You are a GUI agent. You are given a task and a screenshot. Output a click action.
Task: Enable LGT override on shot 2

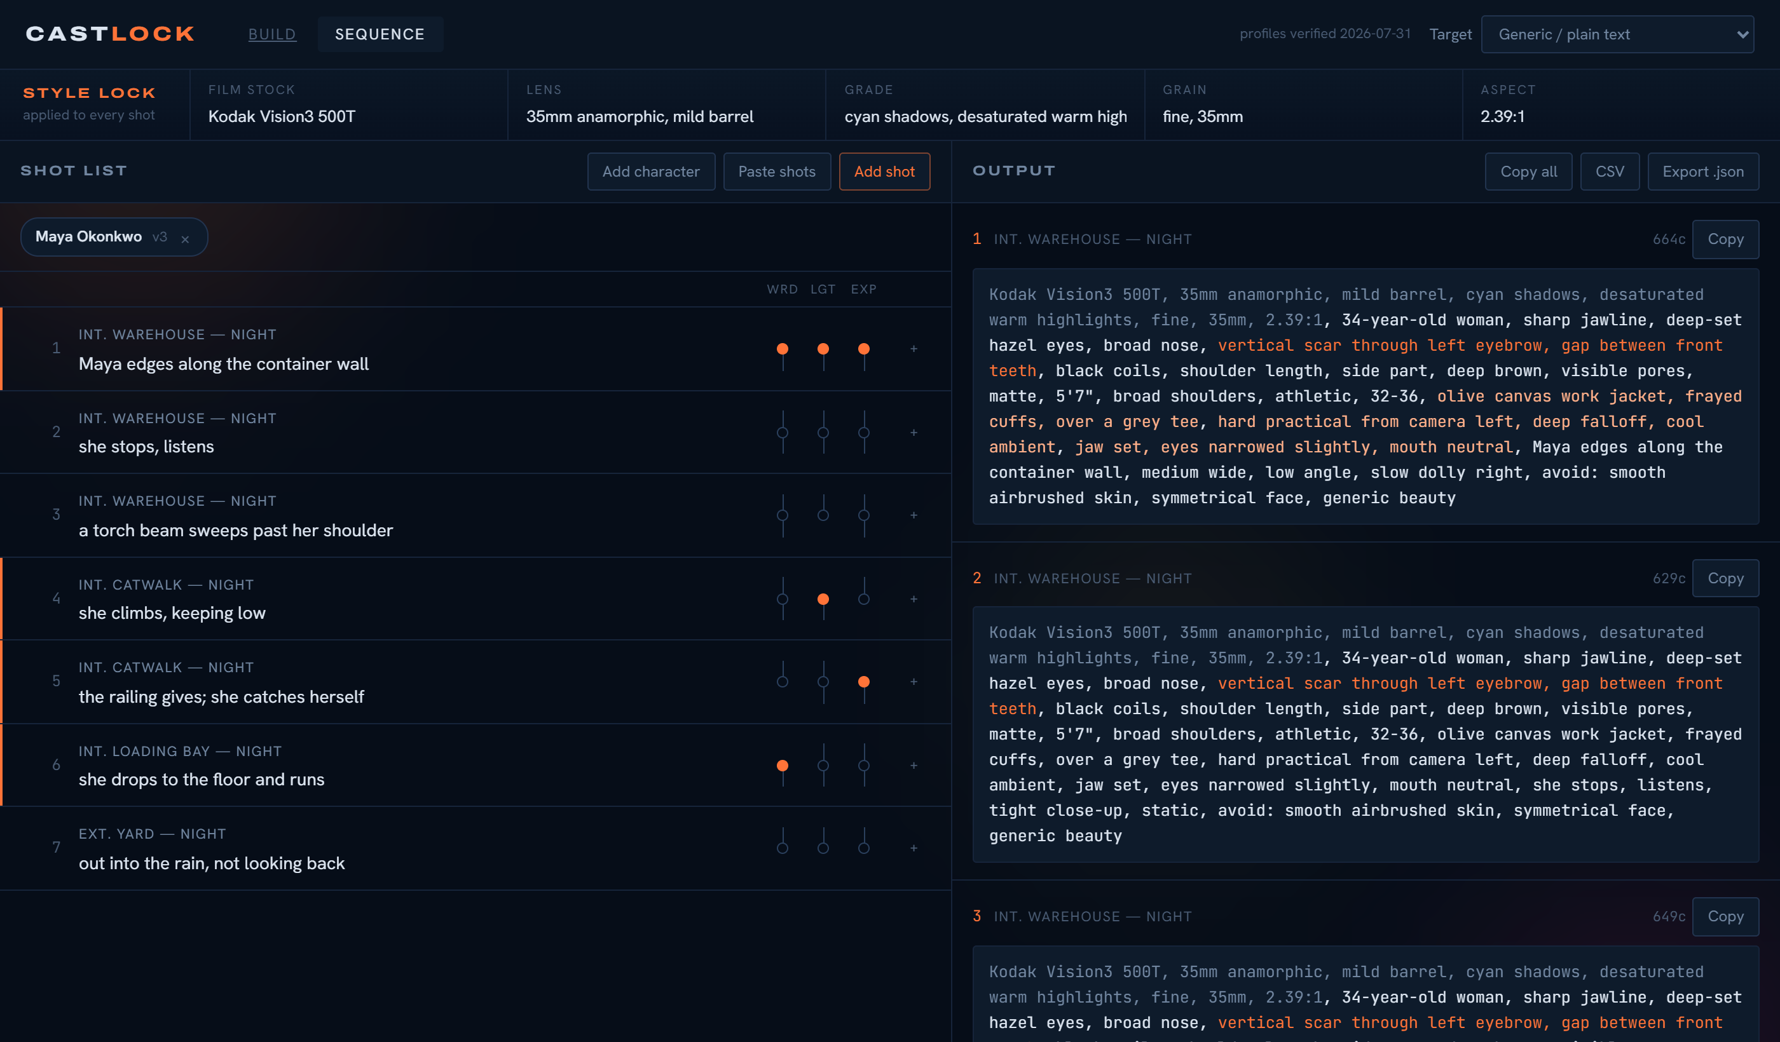point(823,432)
